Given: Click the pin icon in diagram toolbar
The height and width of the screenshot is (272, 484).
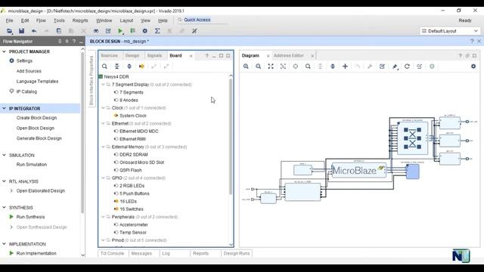Looking at the screenshot, I should click(395, 66).
